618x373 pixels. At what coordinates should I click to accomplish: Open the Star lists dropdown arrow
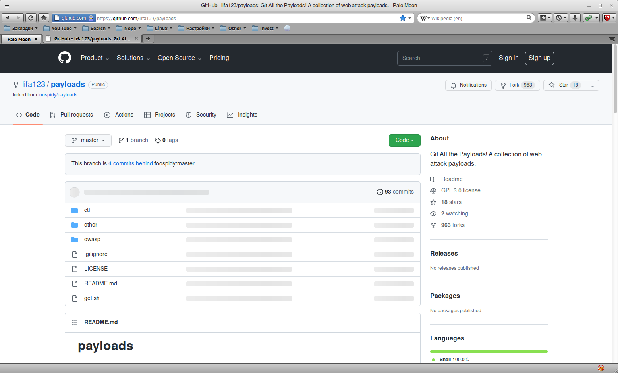pyautogui.click(x=593, y=85)
